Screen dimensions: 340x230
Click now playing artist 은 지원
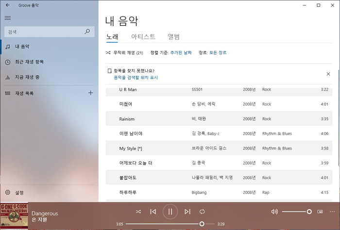[x=39, y=220]
